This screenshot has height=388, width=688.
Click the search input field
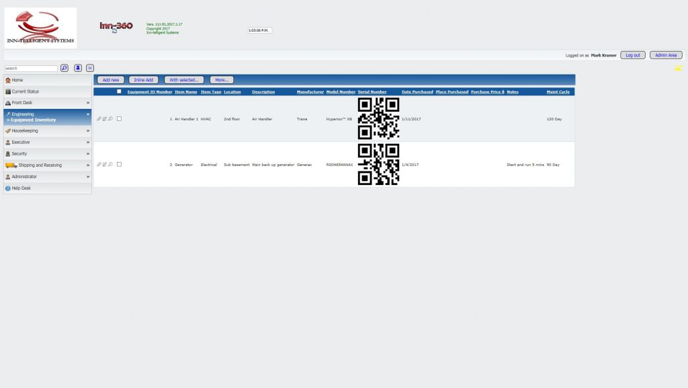click(31, 69)
